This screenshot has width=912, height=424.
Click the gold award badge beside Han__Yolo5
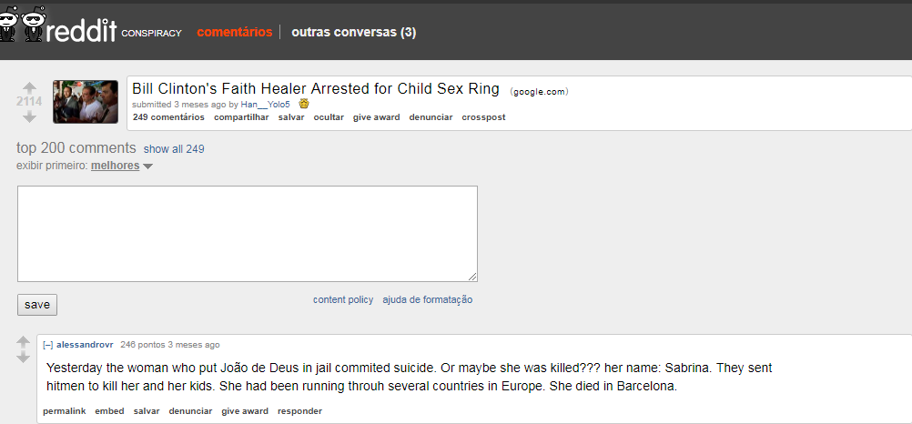[304, 104]
